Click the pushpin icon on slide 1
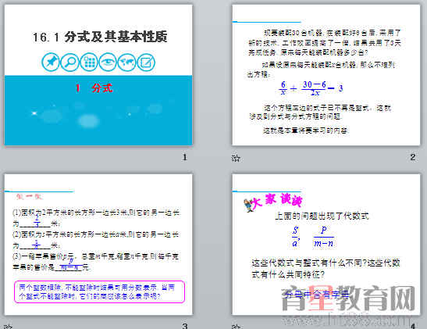This screenshot has height=329, width=427. [x=51, y=63]
